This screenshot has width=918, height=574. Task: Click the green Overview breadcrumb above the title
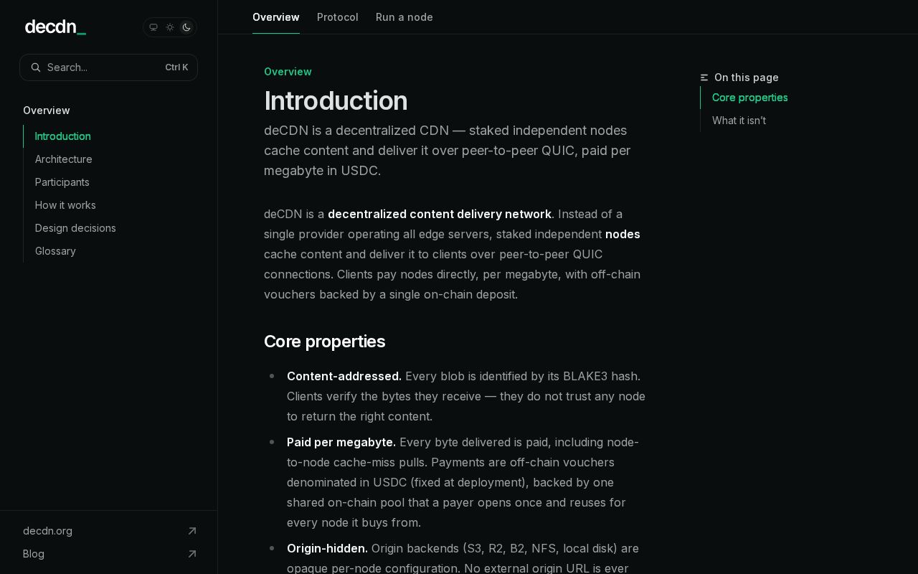pyautogui.click(x=288, y=72)
